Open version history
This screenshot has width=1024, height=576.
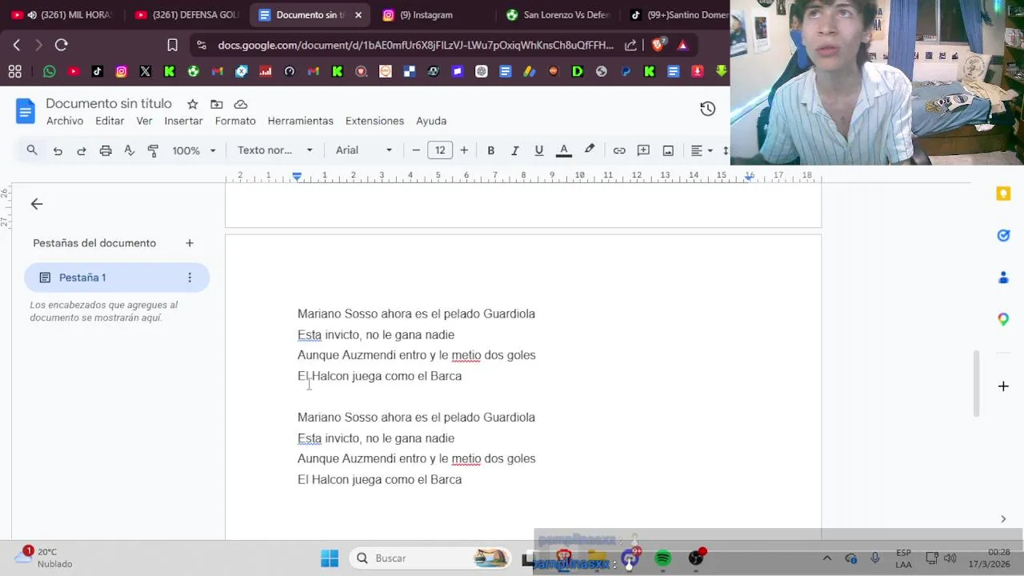(708, 109)
